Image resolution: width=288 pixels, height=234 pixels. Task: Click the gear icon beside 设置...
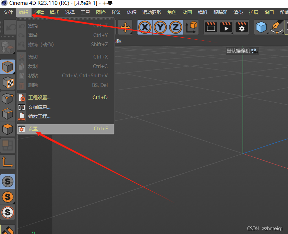coord(22,129)
